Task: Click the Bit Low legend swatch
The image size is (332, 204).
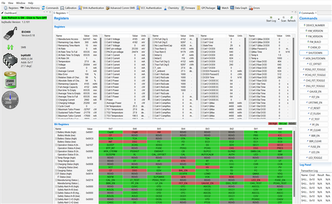Action: [x=283, y=124]
